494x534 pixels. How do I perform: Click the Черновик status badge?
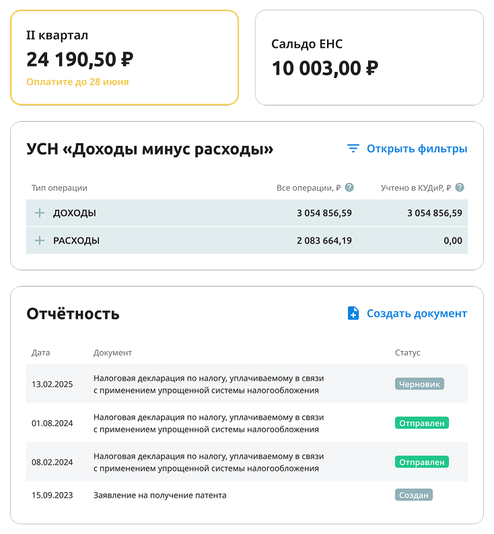pos(419,384)
